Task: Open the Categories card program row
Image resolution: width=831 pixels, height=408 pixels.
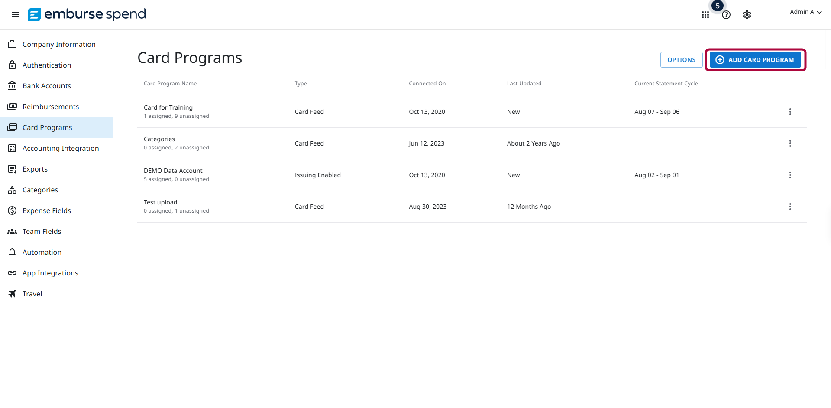Action: pos(472,143)
